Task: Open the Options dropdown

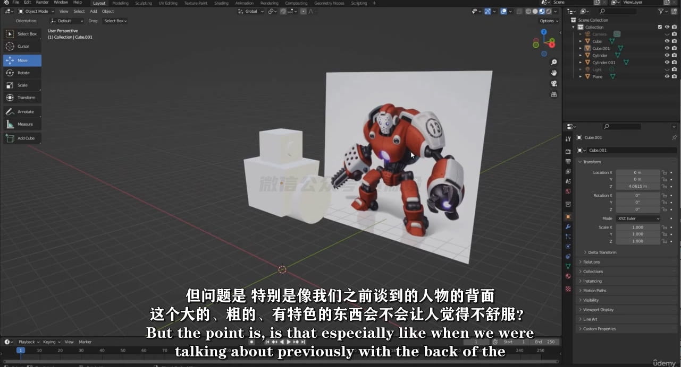Action: 549,21
